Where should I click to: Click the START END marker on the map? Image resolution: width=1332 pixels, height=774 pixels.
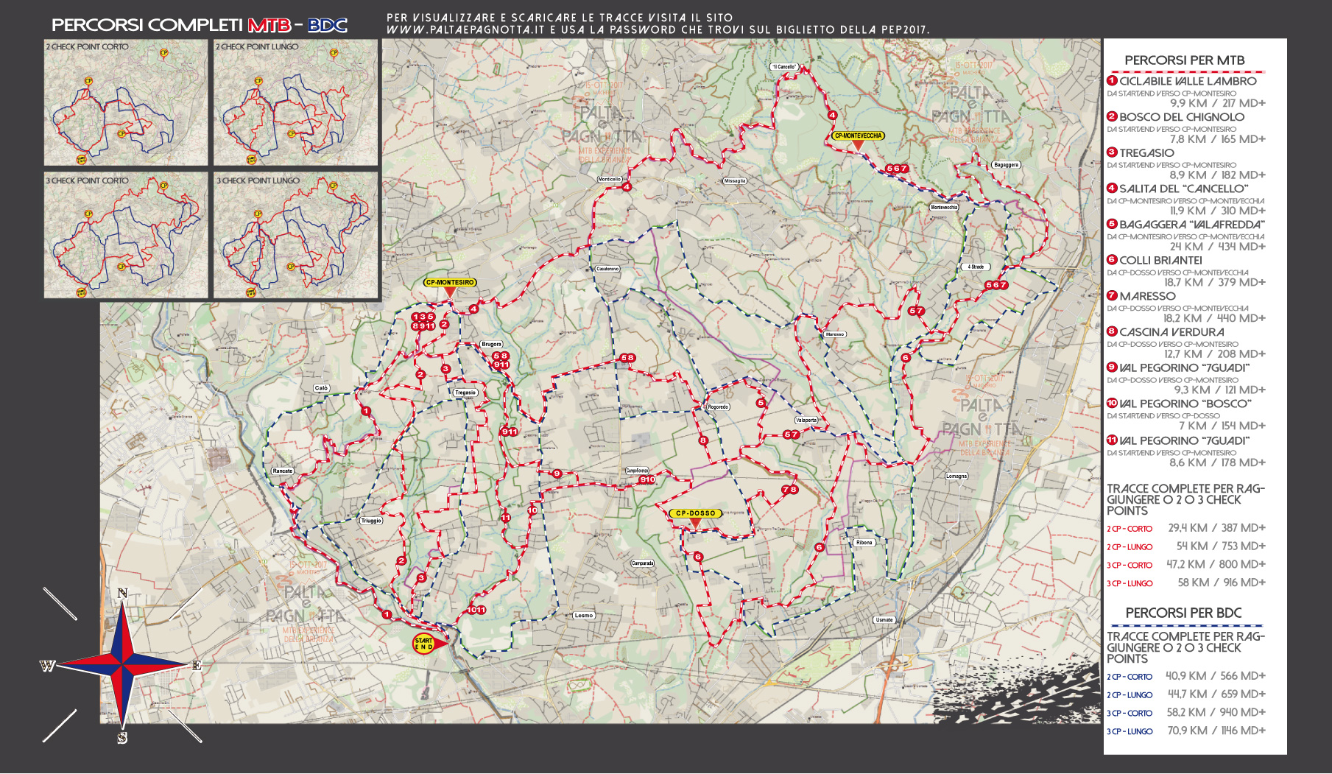429,644
